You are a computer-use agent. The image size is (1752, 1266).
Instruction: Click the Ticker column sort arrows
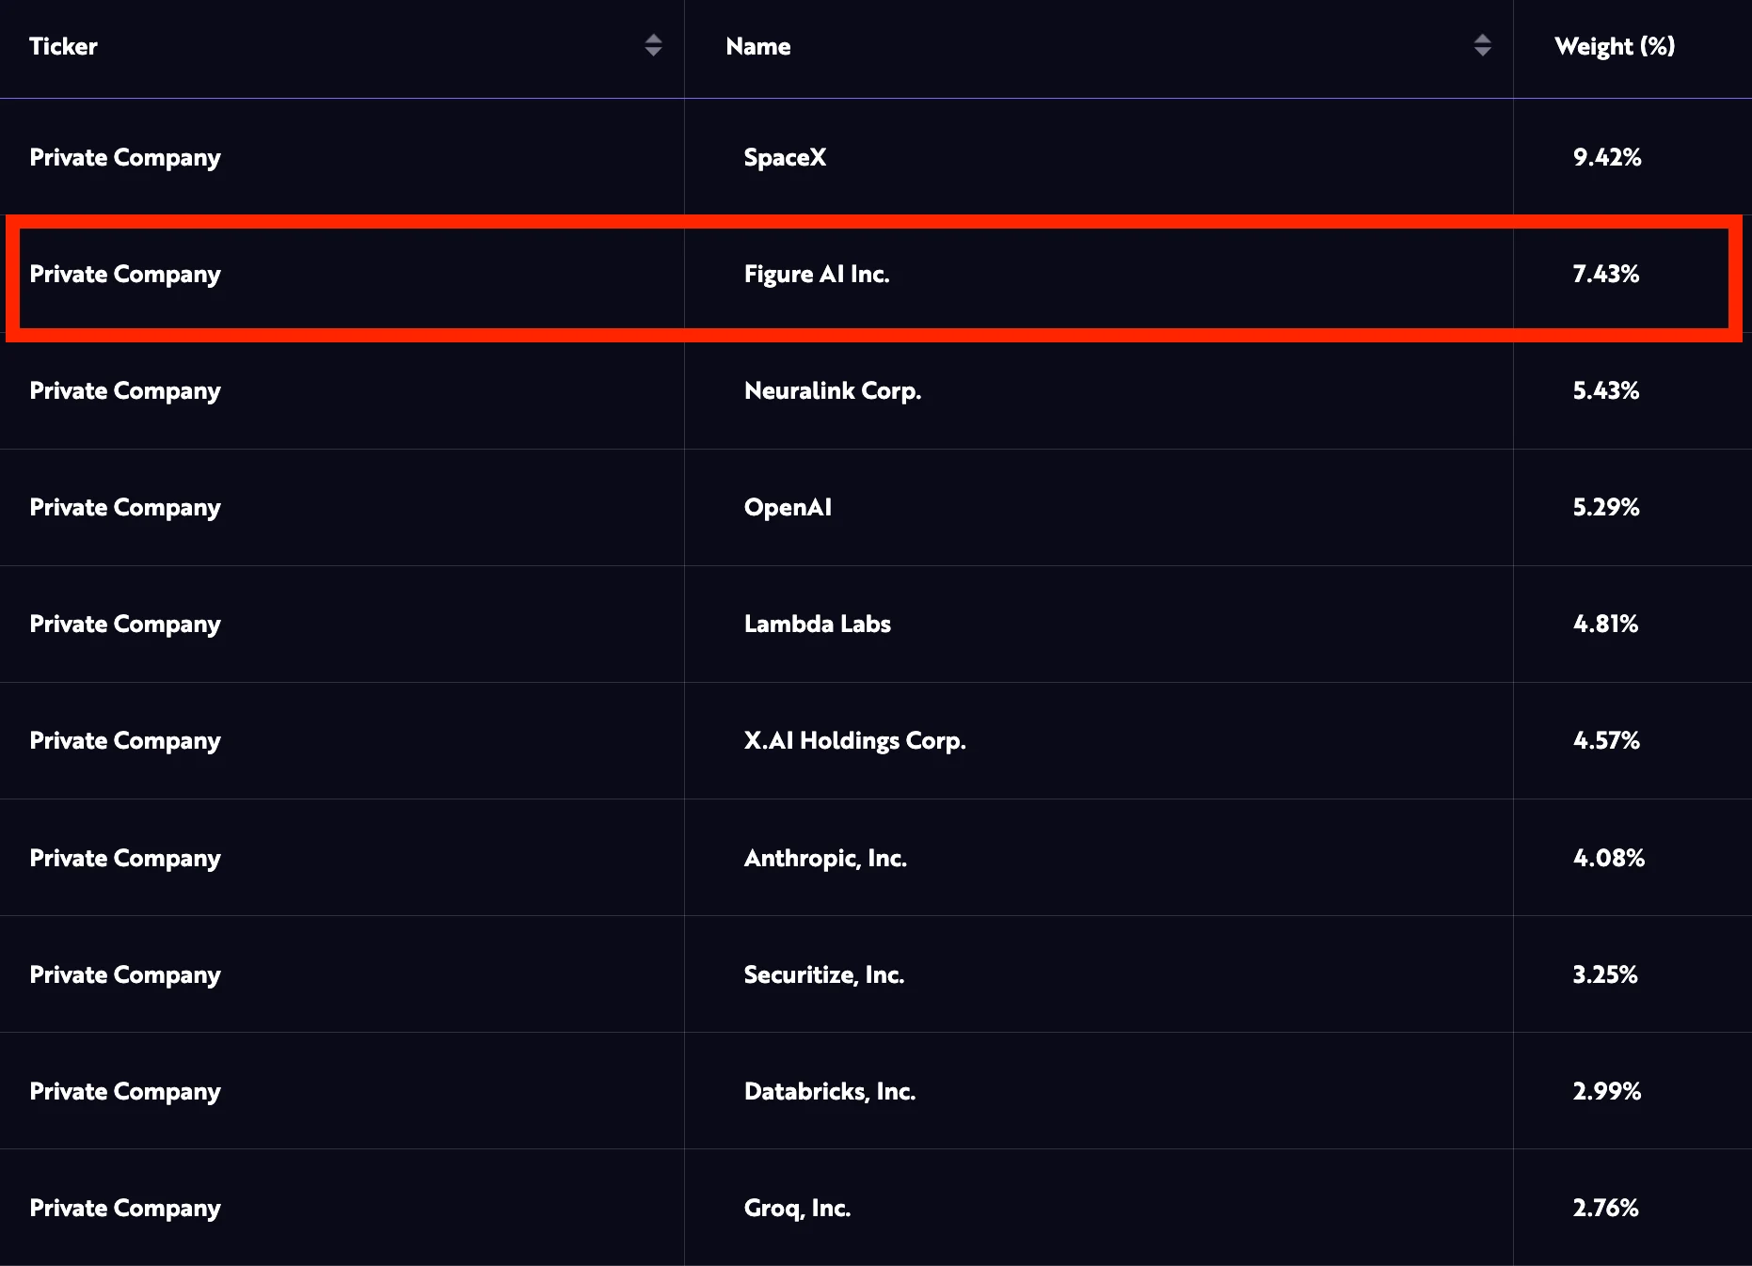click(653, 45)
